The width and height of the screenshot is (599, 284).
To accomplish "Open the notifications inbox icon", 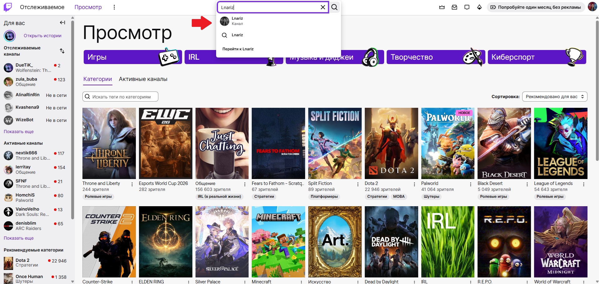I will (x=454, y=7).
